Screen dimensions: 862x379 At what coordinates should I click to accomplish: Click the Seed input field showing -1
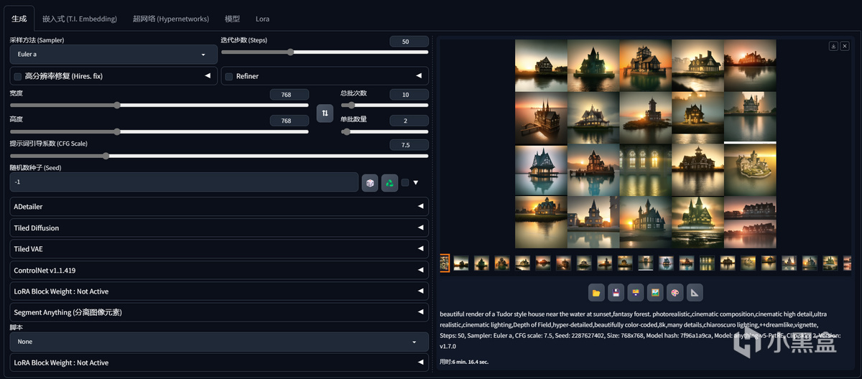pos(184,182)
